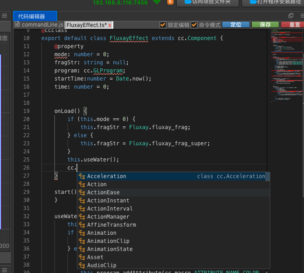Click the orange HTML5 badge icon
This screenshot has height=273, width=304.
[170, 2]
